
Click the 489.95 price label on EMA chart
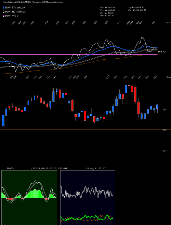(x=162, y=52)
